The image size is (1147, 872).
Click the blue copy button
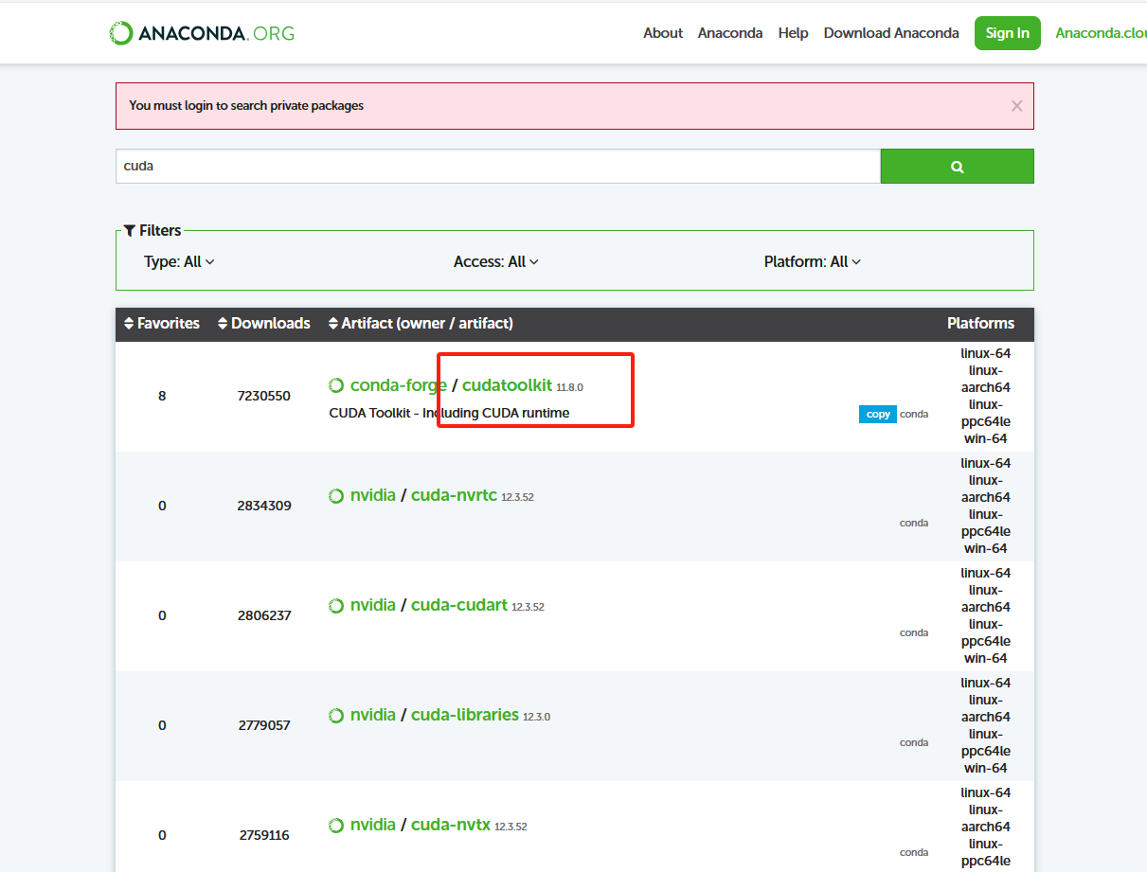(878, 414)
